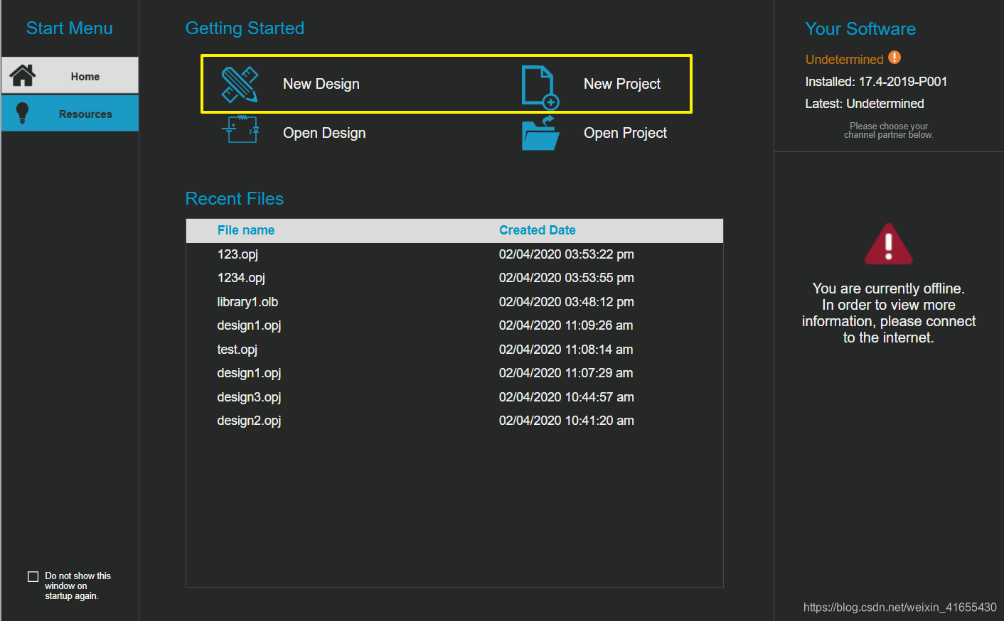This screenshot has height=621, width=1004.
Task: Open recent file design2.opj
Action: coord(249,421)
